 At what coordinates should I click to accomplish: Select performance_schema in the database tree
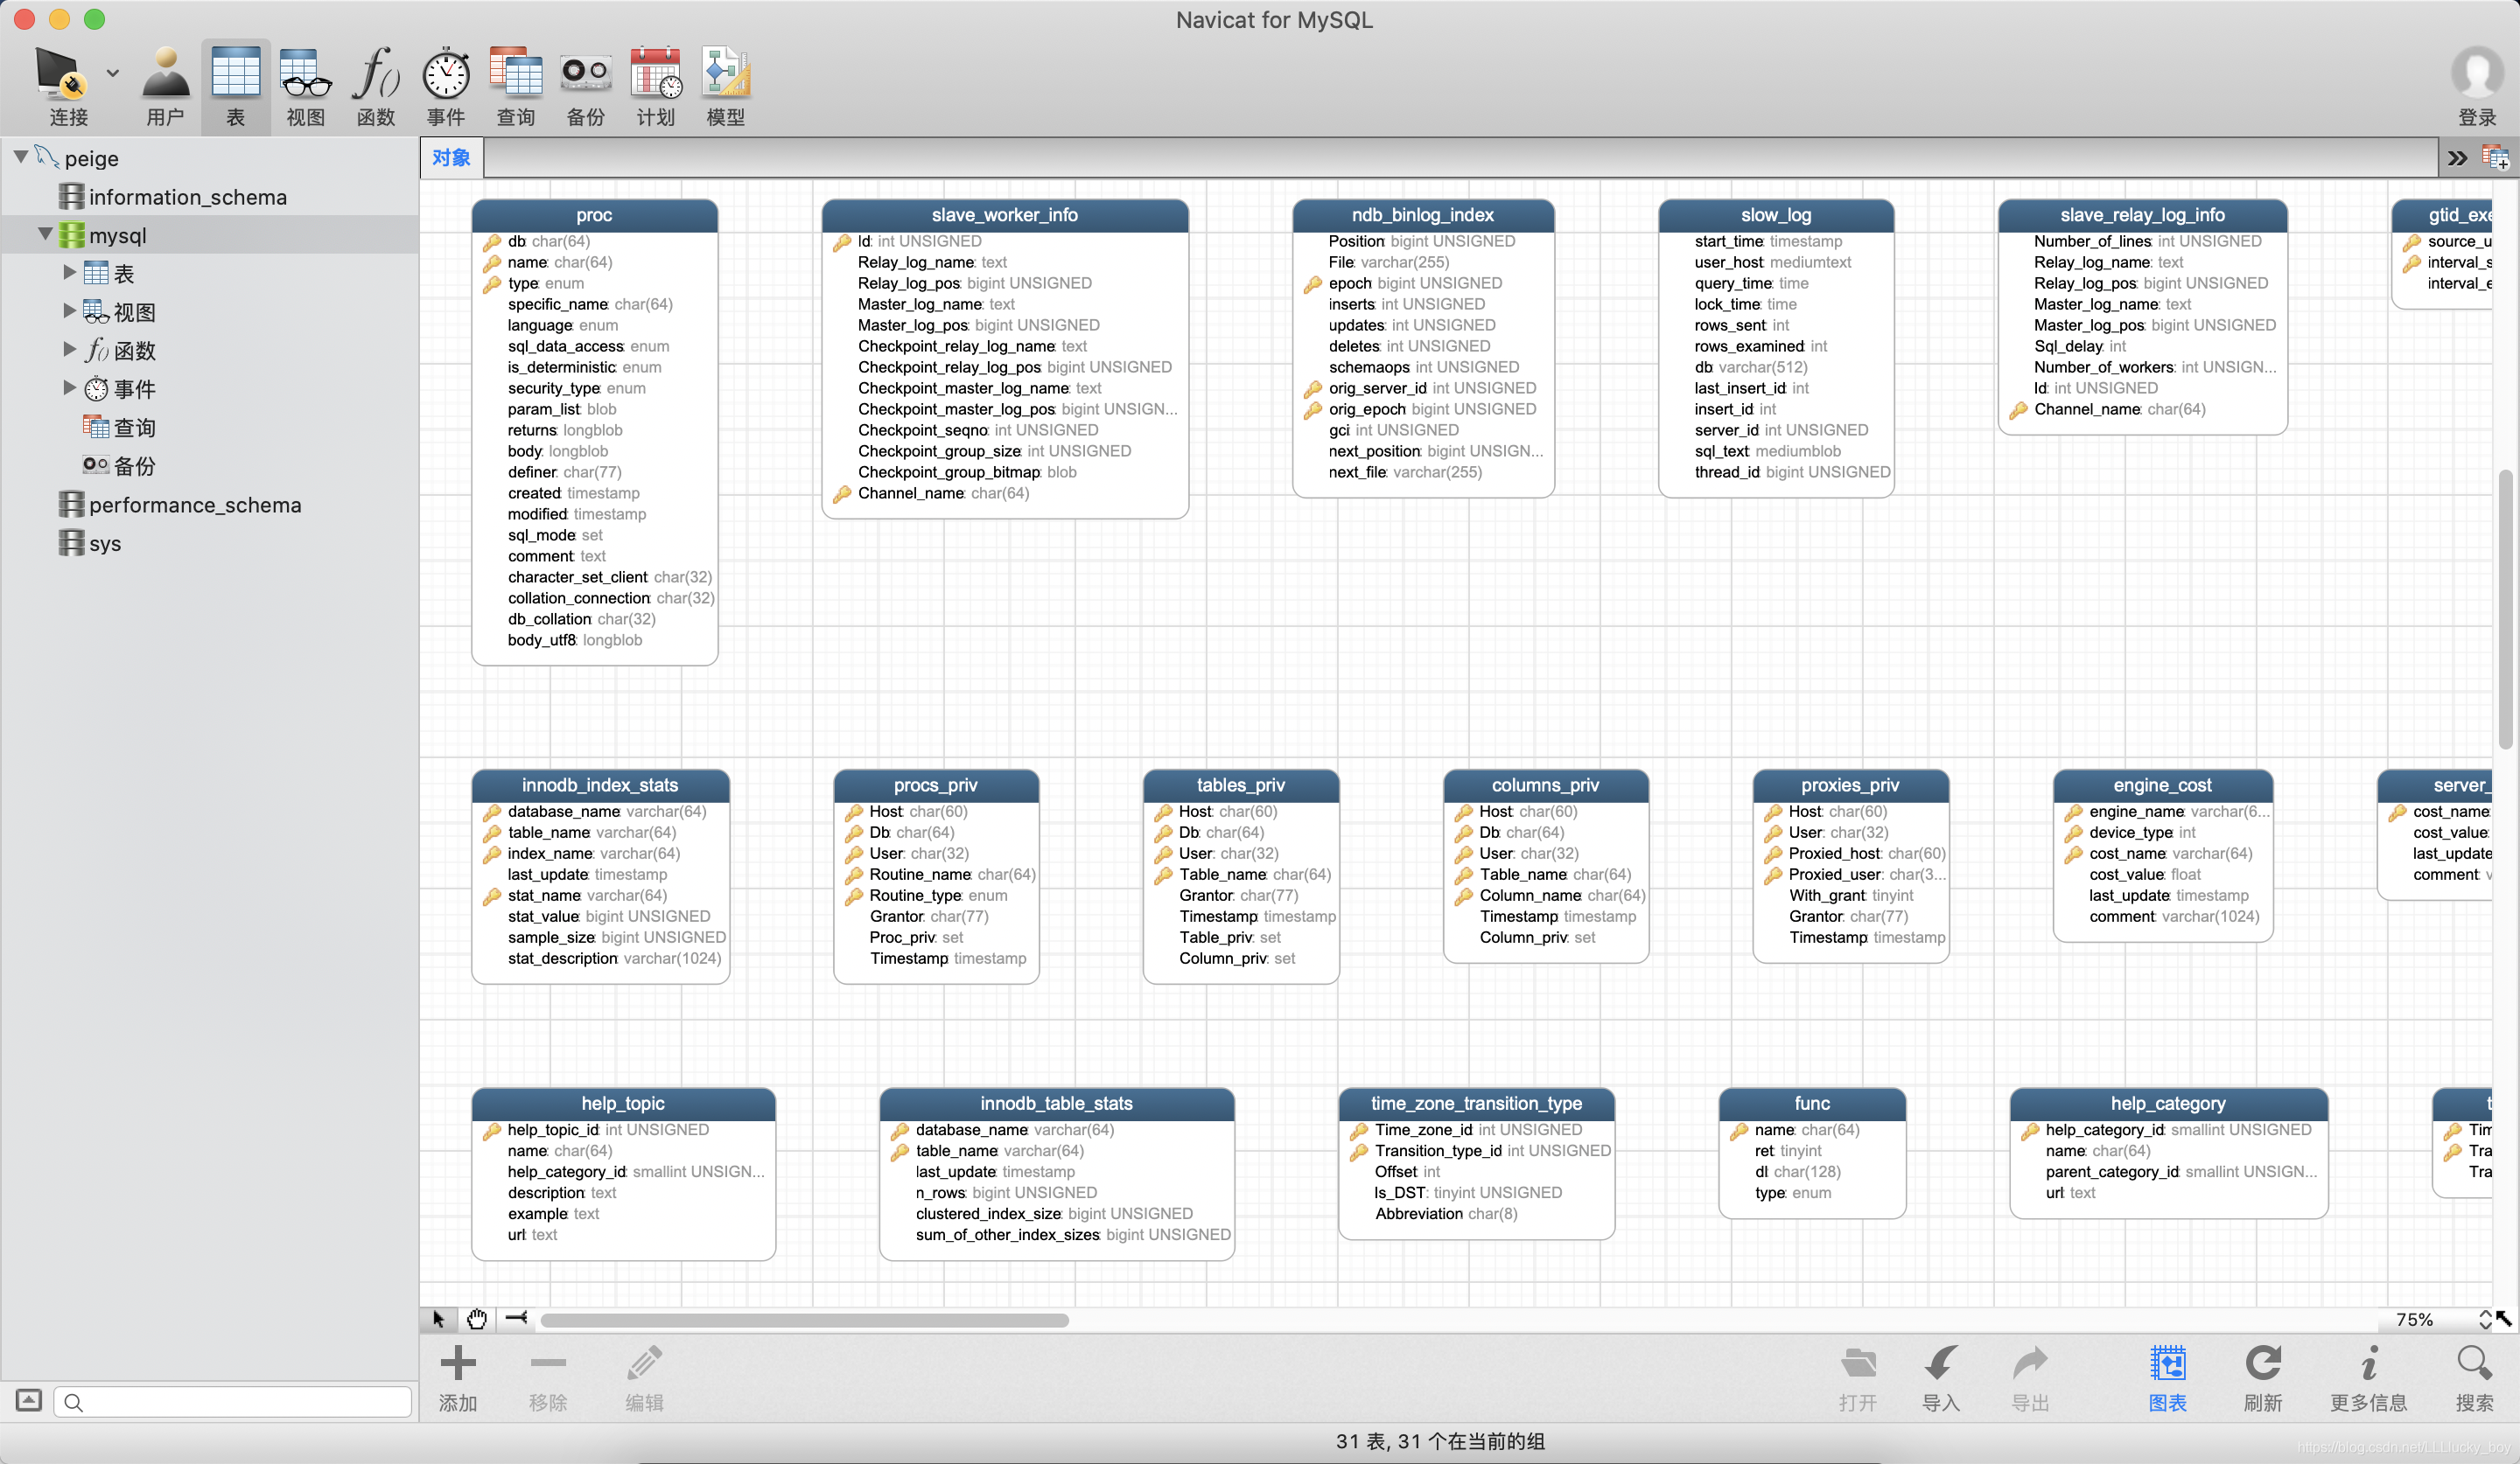tap(194, 505)
